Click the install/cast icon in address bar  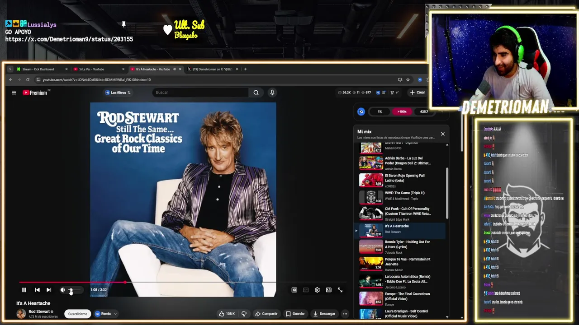(x=400, y=80)
